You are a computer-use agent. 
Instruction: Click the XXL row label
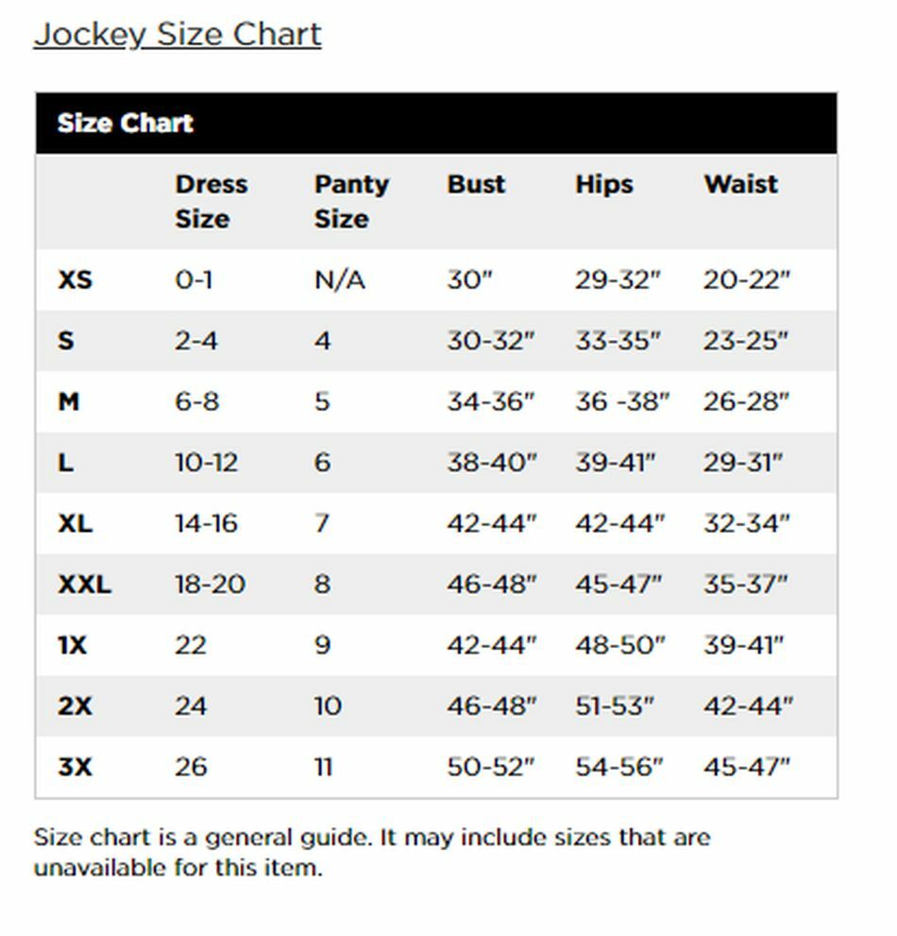click(x=84, y=585)
